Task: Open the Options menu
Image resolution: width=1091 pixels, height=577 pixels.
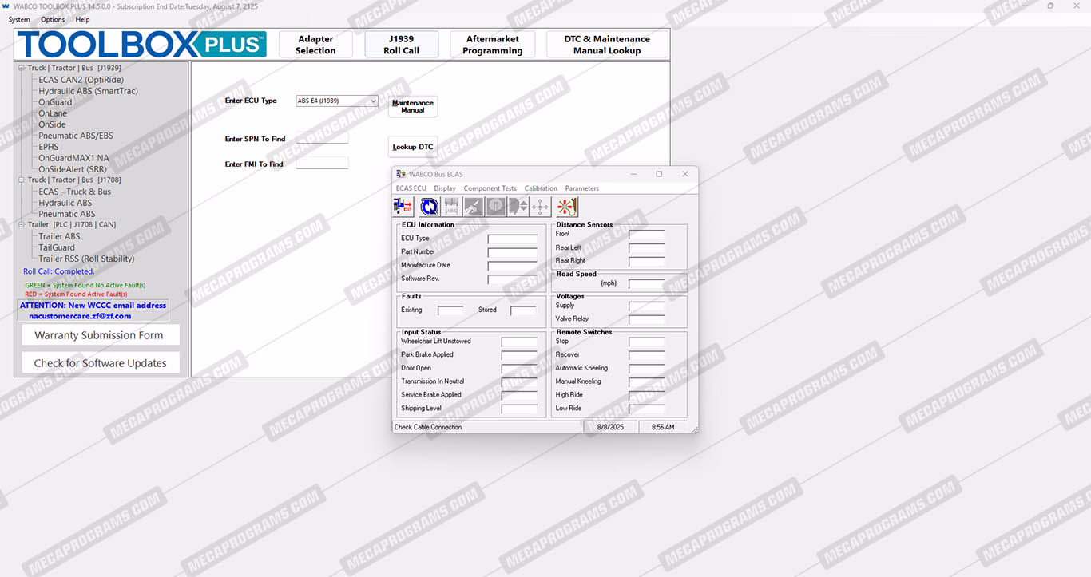Action: pos(53,19)
